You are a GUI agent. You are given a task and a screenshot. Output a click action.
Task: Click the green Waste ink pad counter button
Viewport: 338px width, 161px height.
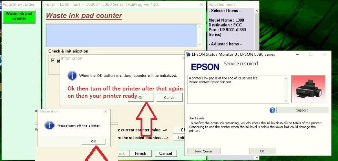pyautogui.click(x=19, y=17)
